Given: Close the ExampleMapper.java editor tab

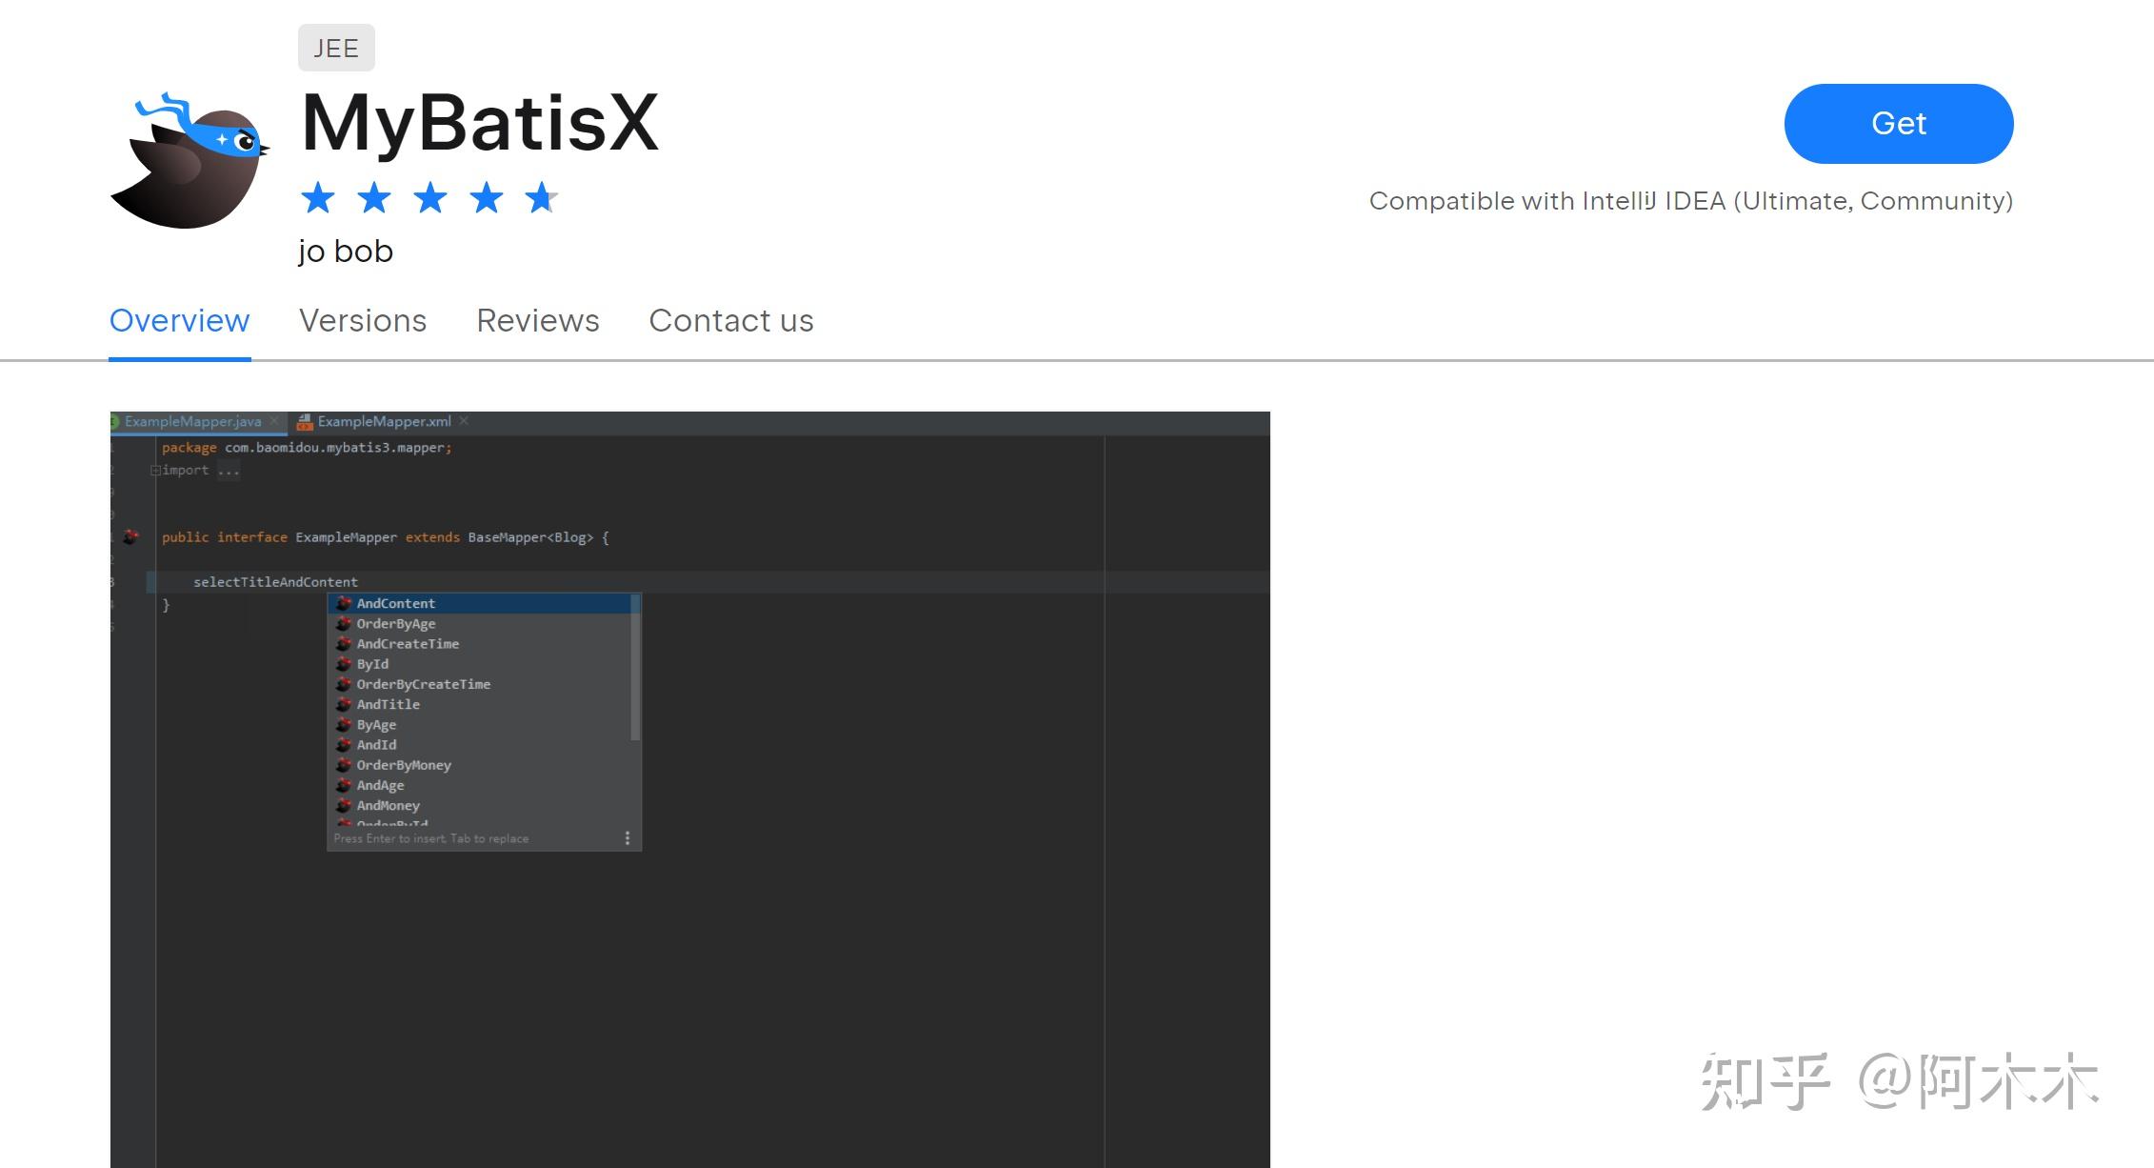Looking at the screenshot, I should pyautogui.click(x=274, y=421).
